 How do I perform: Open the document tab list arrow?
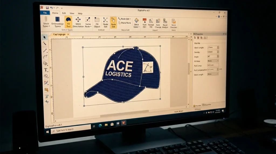[x=189, y=34]
